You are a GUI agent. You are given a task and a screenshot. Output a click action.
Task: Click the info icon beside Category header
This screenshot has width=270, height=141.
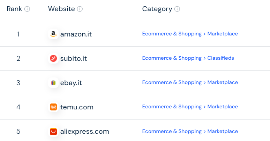coord(177,9)
